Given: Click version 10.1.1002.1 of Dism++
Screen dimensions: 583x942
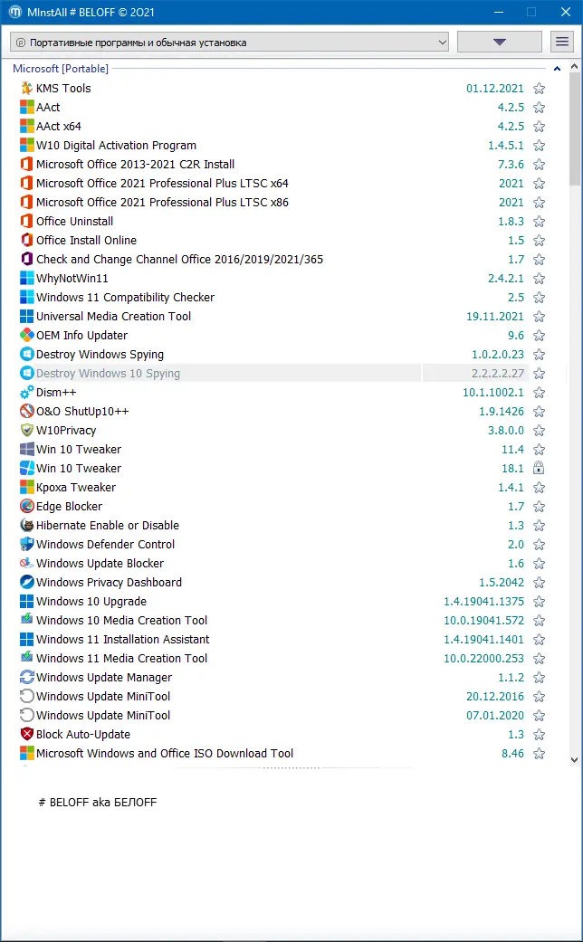Looking at the screenshot, I should click(493, 393).
